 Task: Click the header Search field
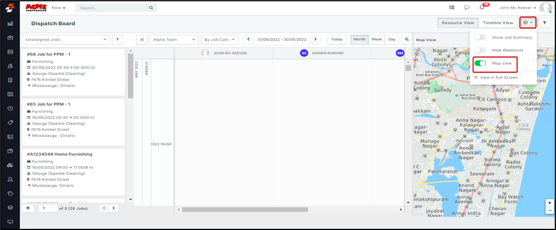coord(116,8)
